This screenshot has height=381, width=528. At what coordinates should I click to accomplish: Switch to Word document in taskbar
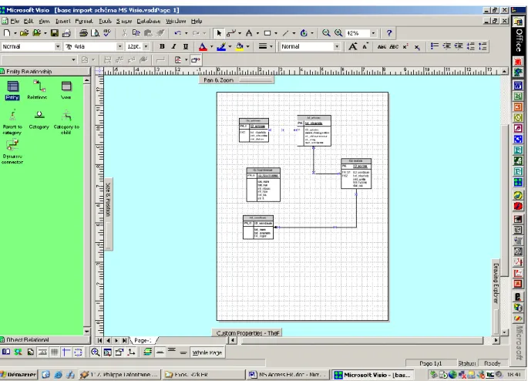pyautogui.click(x=288, y=375)
